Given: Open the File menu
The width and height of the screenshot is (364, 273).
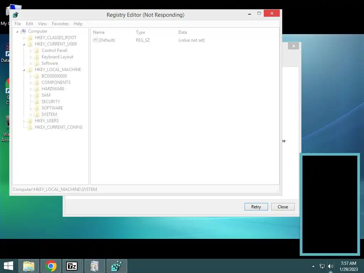Looking at the screenshot, I should point(18,24).
